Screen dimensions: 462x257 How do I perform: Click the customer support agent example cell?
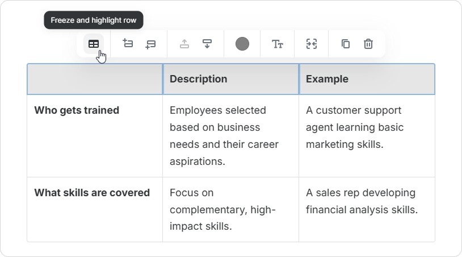(x=367, y=135)
